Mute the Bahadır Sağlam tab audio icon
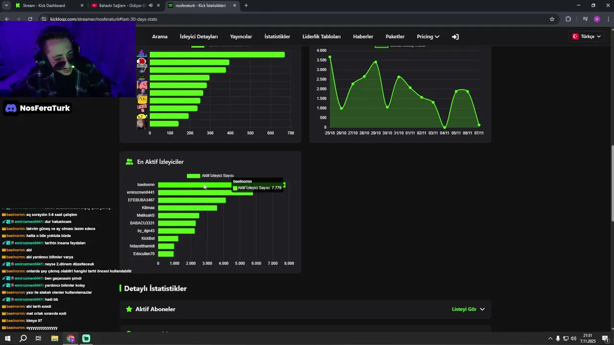This screenshot has width=614, height=345. coord(151,6)
